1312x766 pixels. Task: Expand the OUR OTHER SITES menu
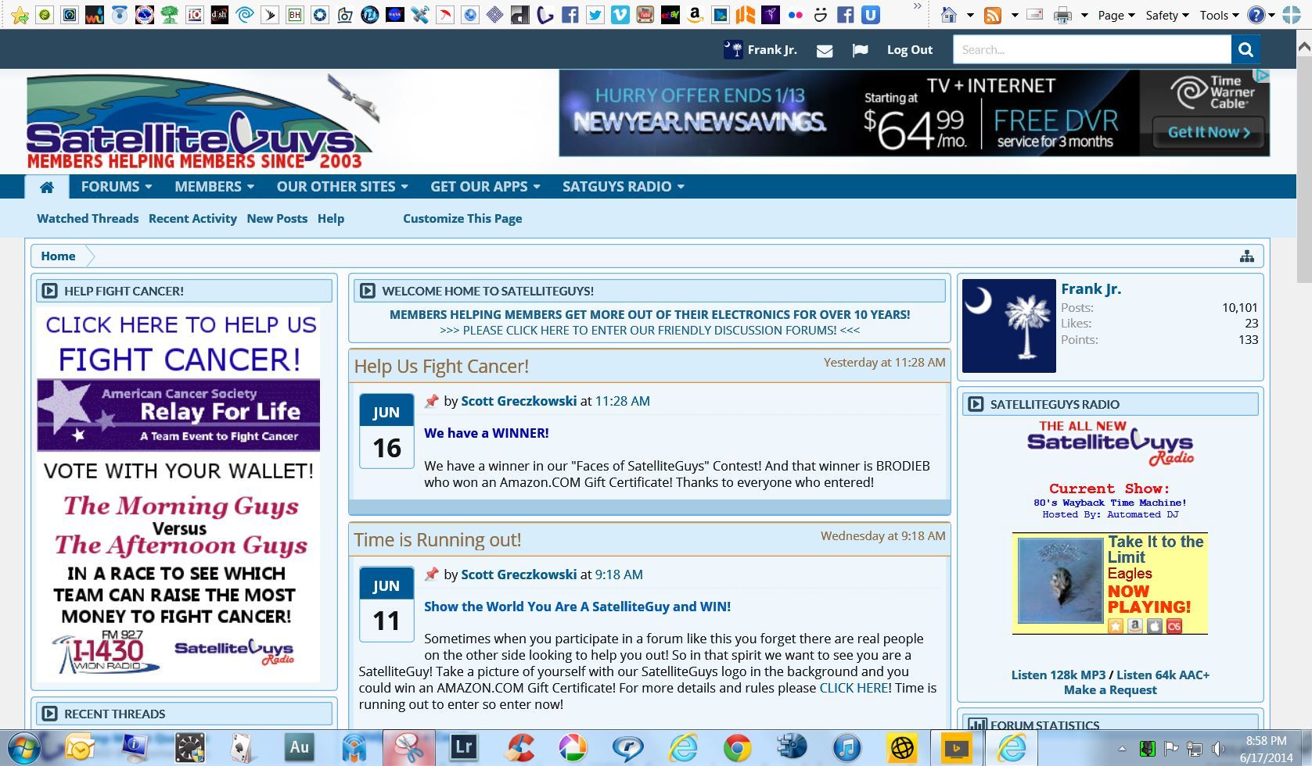point(342,187)
